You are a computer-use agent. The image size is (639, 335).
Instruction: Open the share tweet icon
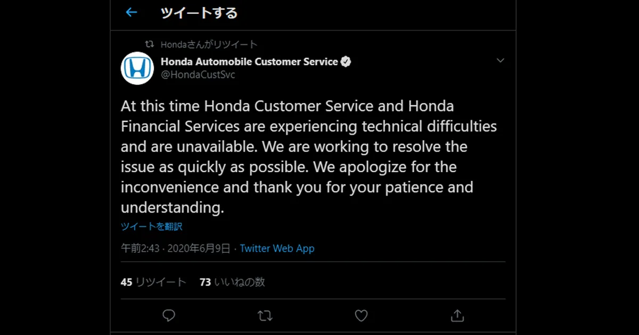457,315
